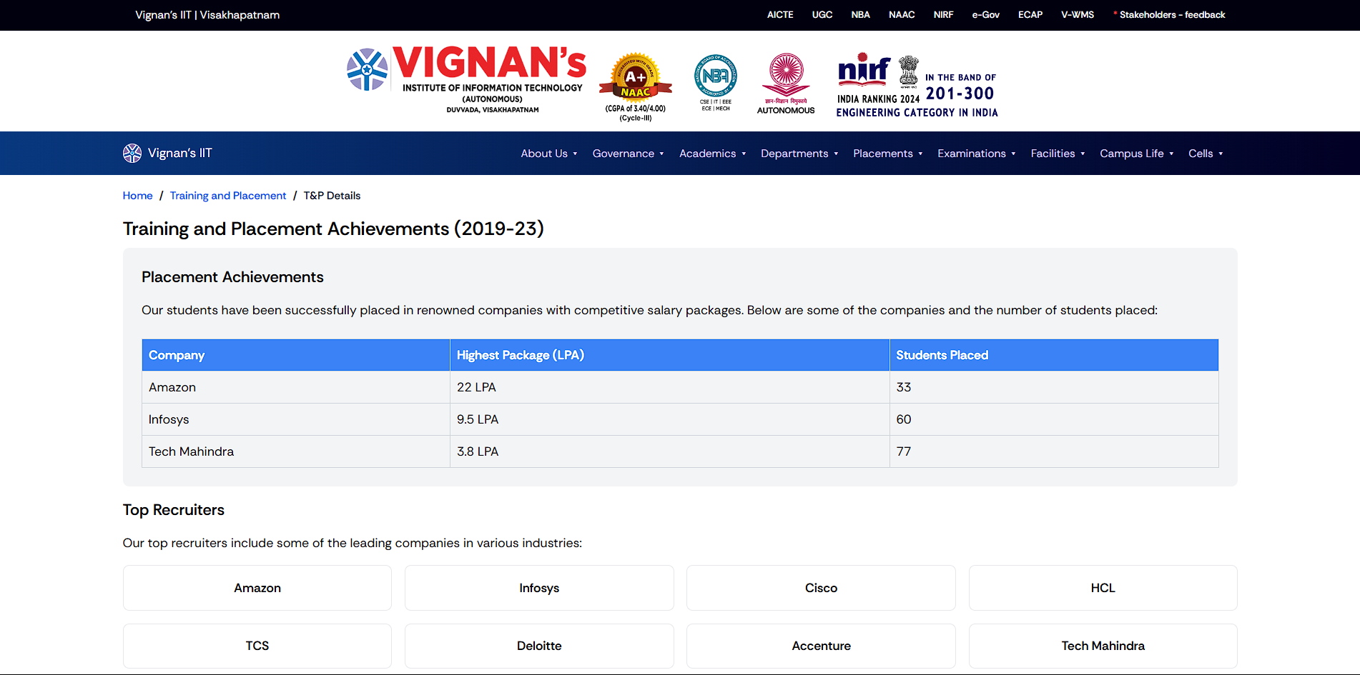The image size is (1360, 675).
Task: Expand the Governance dropdown menu
Action: point(628,153)
